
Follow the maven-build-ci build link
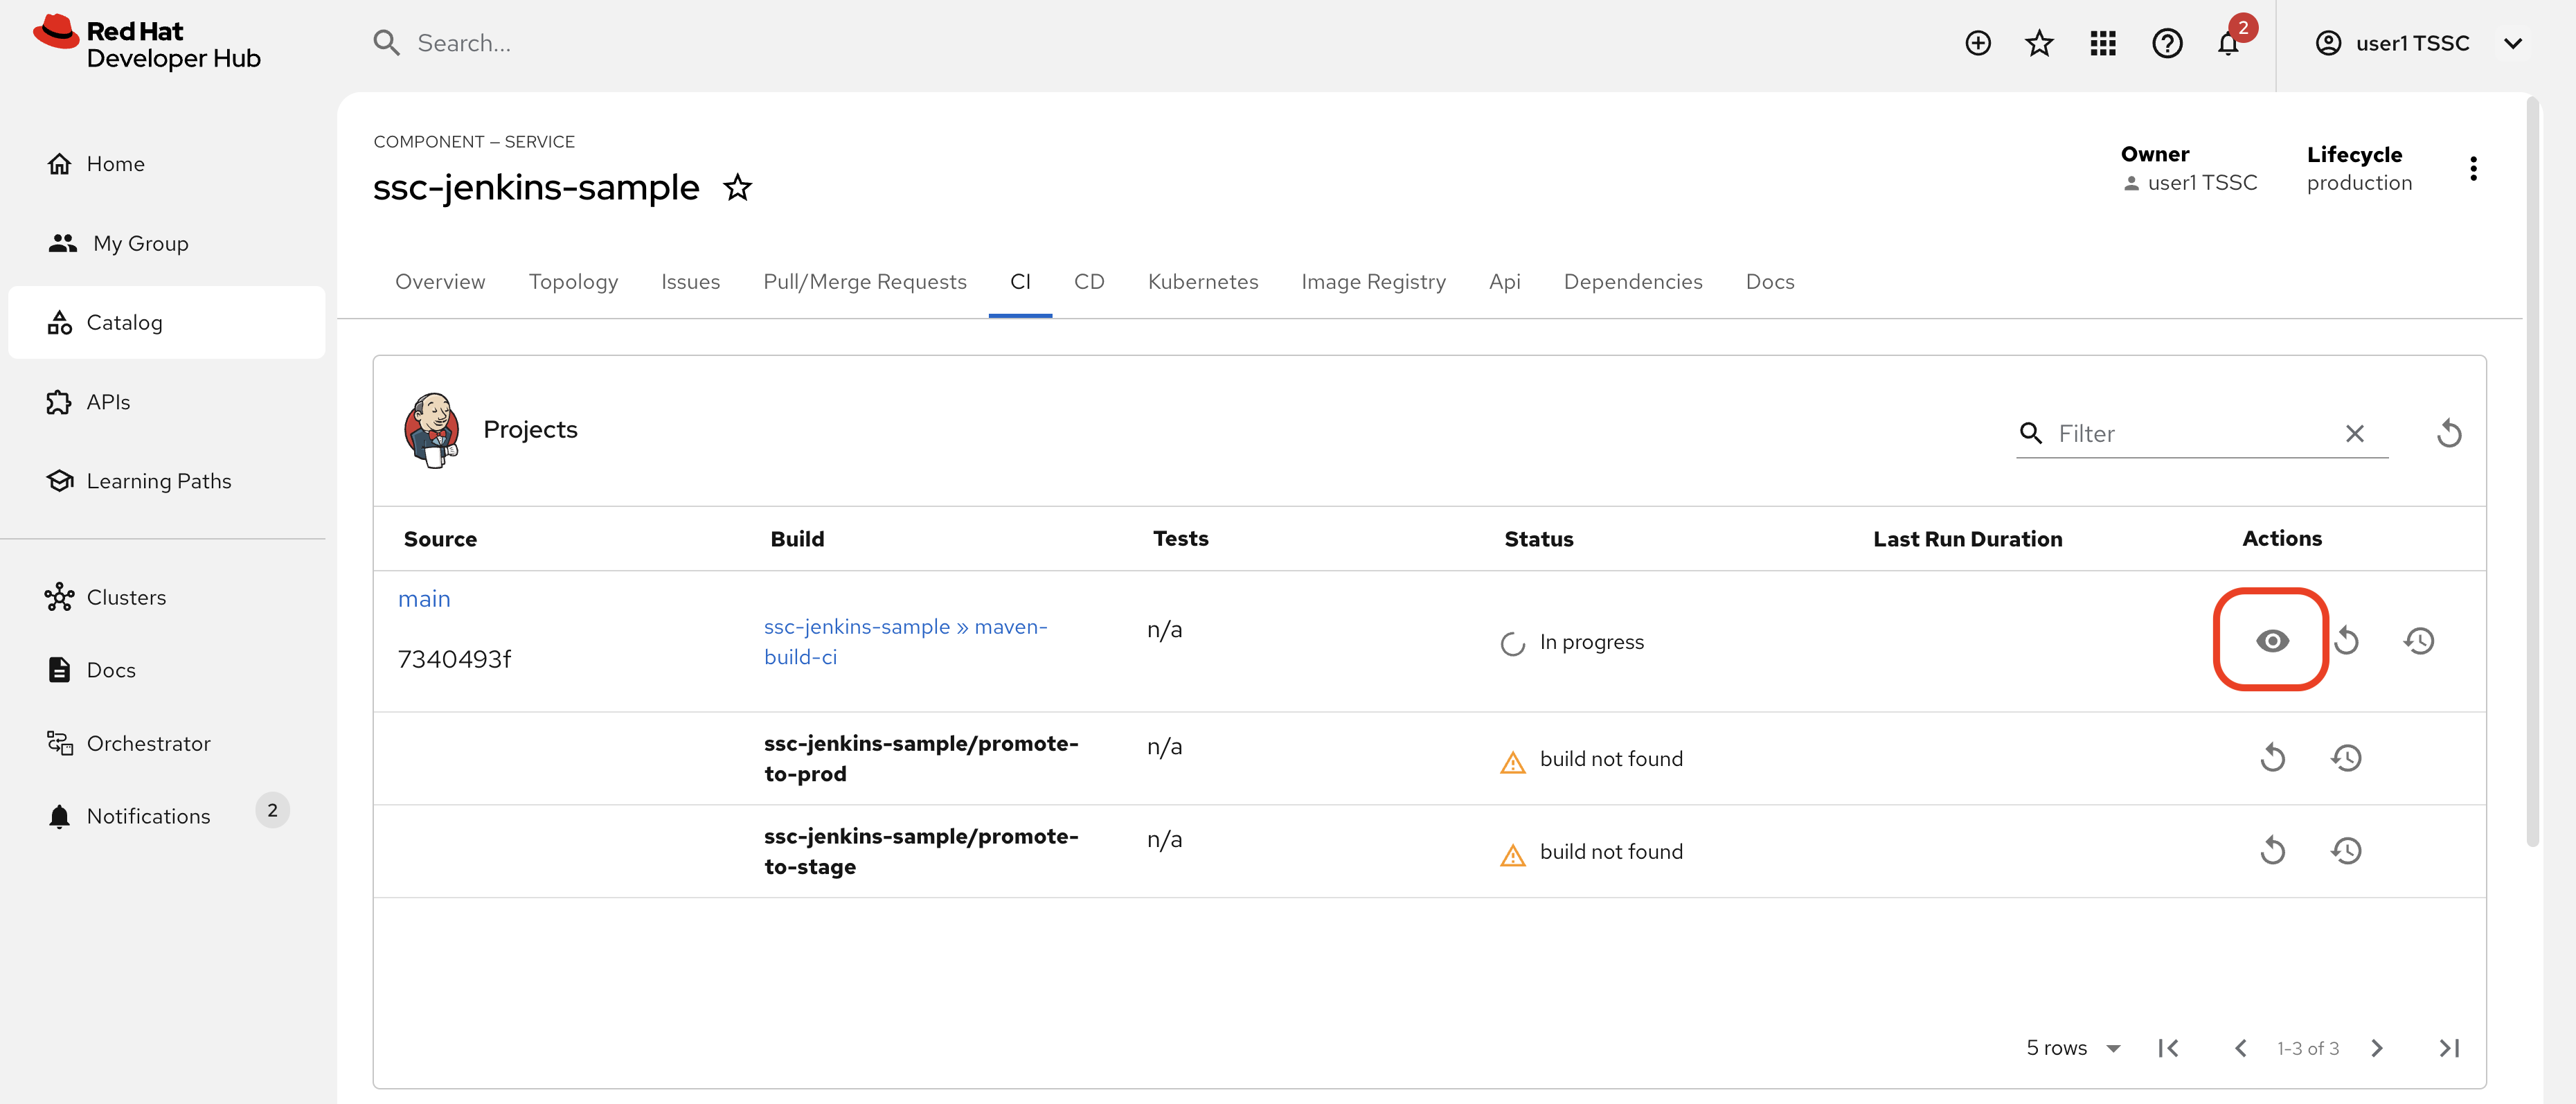click(905, 641)
